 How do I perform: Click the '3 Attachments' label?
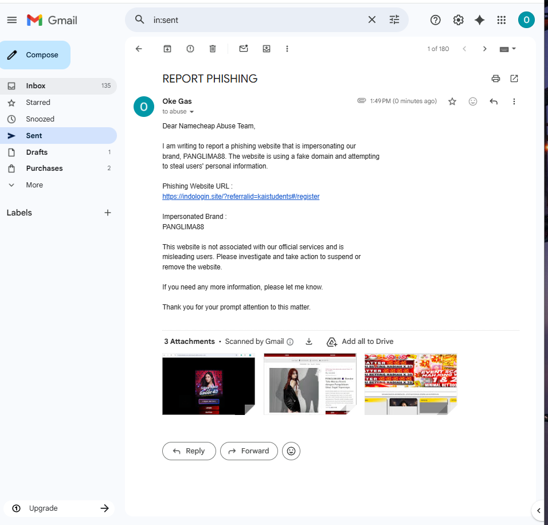(x=189, y=342)
